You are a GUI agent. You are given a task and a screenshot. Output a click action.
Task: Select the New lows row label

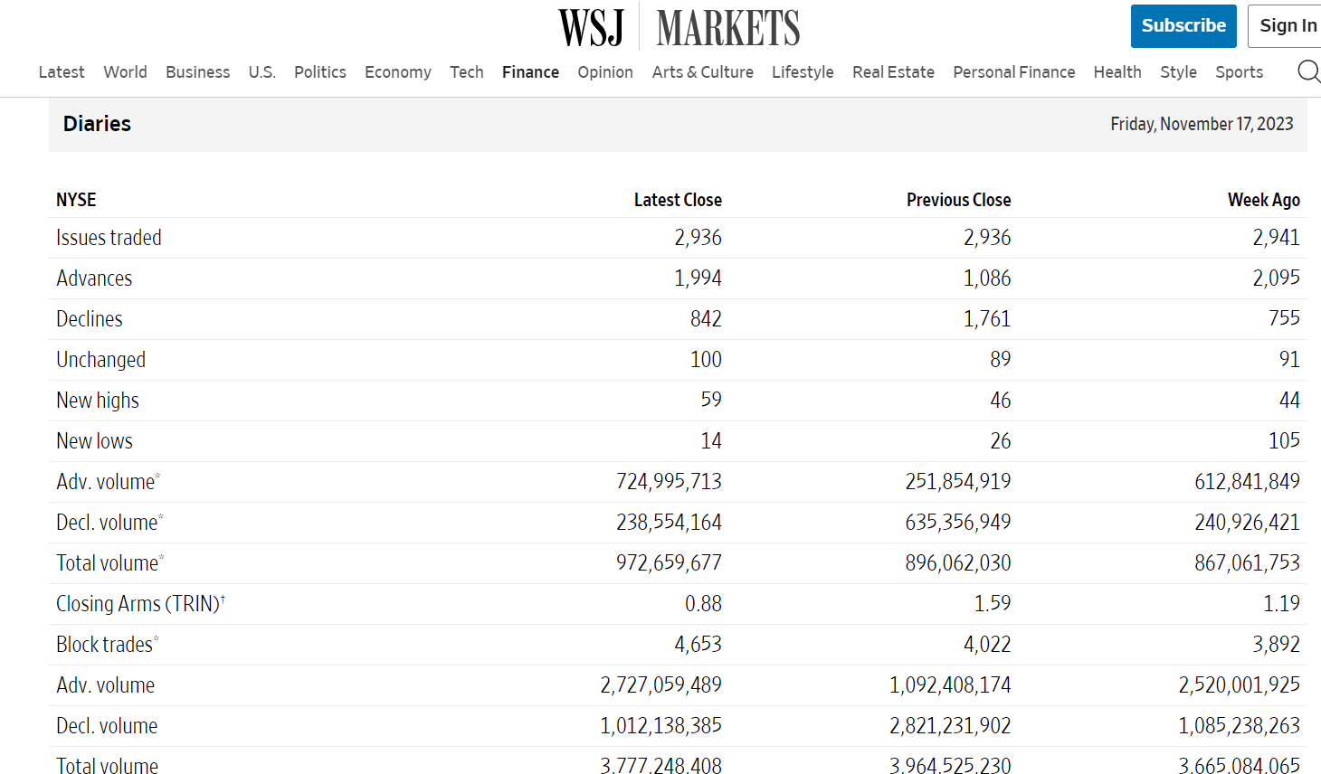coord(94,441)
